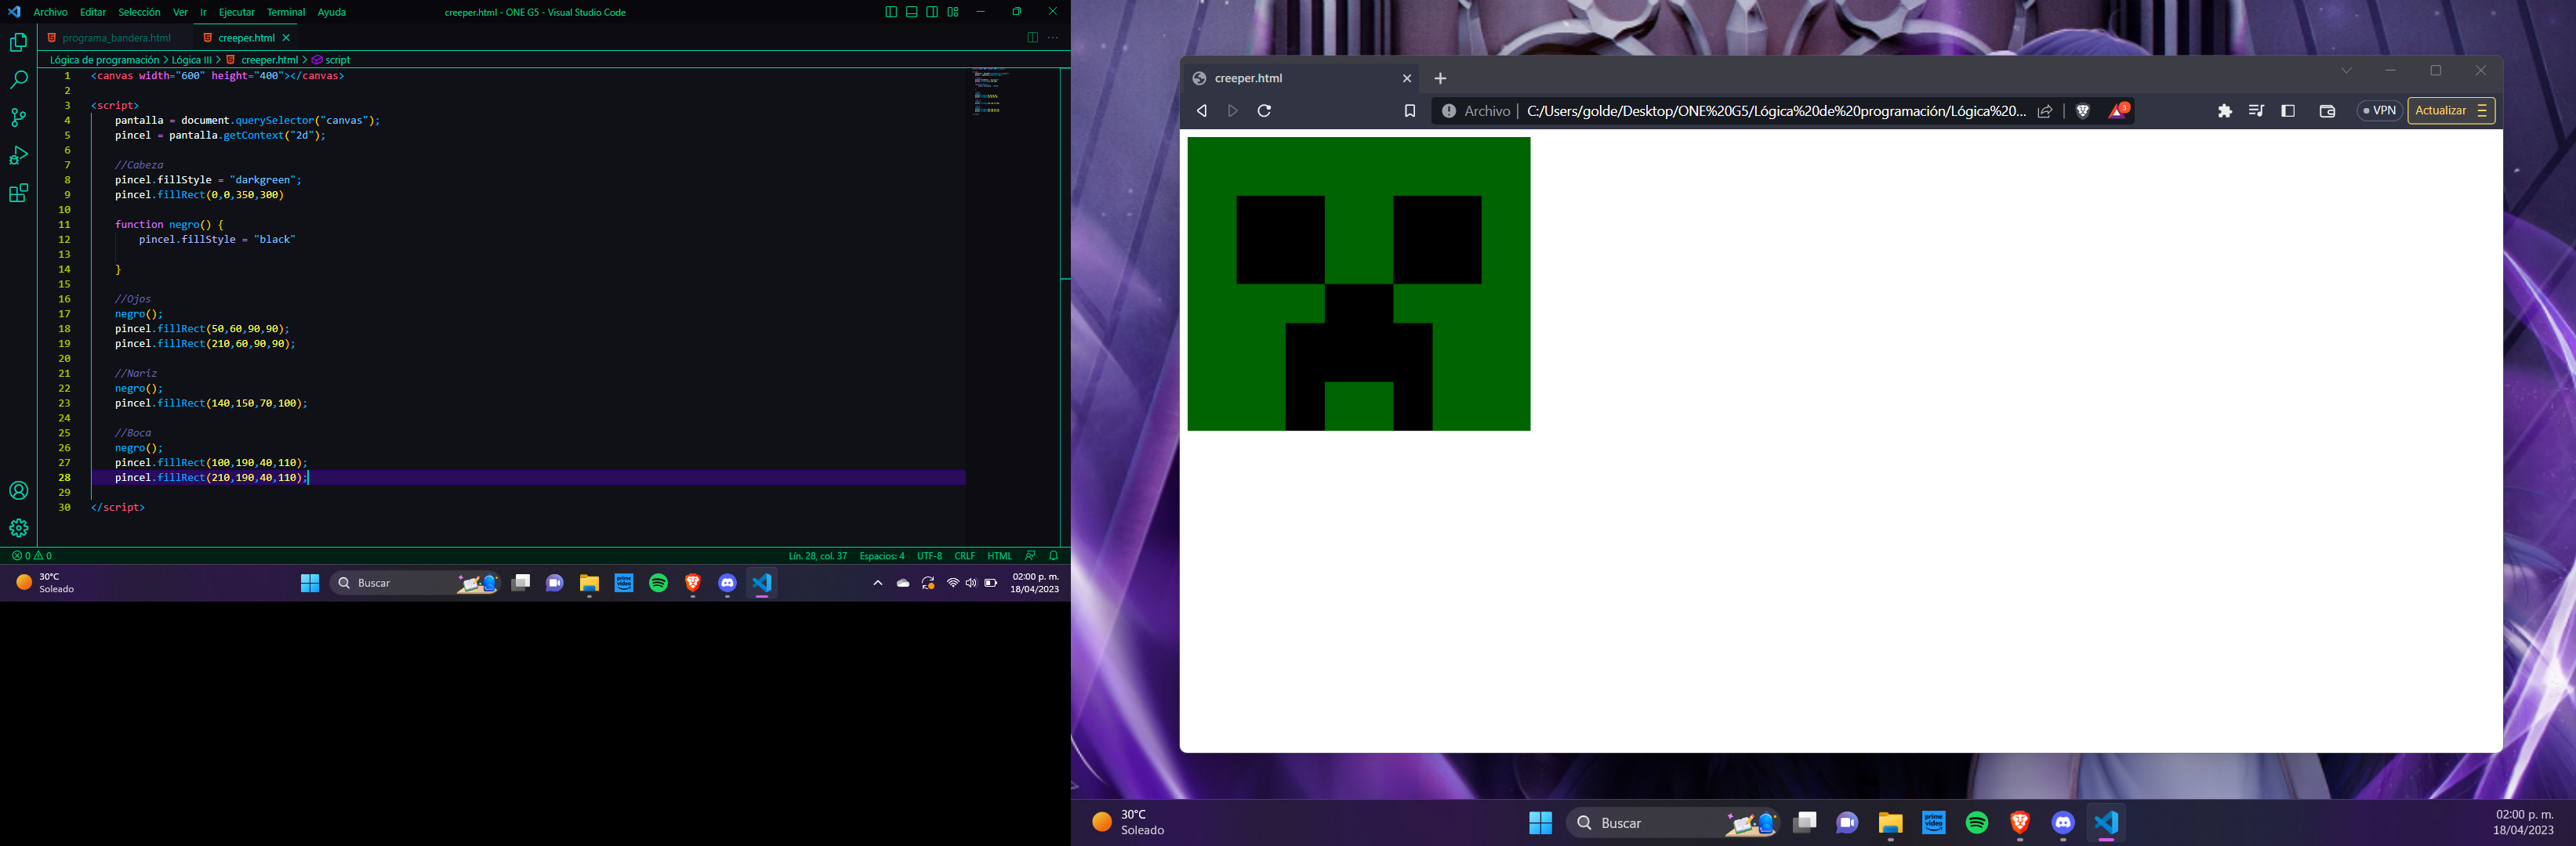Open the Explorer view in VS Code activity bar
The width and height of the screenshot is (2576, 846).
18,42
